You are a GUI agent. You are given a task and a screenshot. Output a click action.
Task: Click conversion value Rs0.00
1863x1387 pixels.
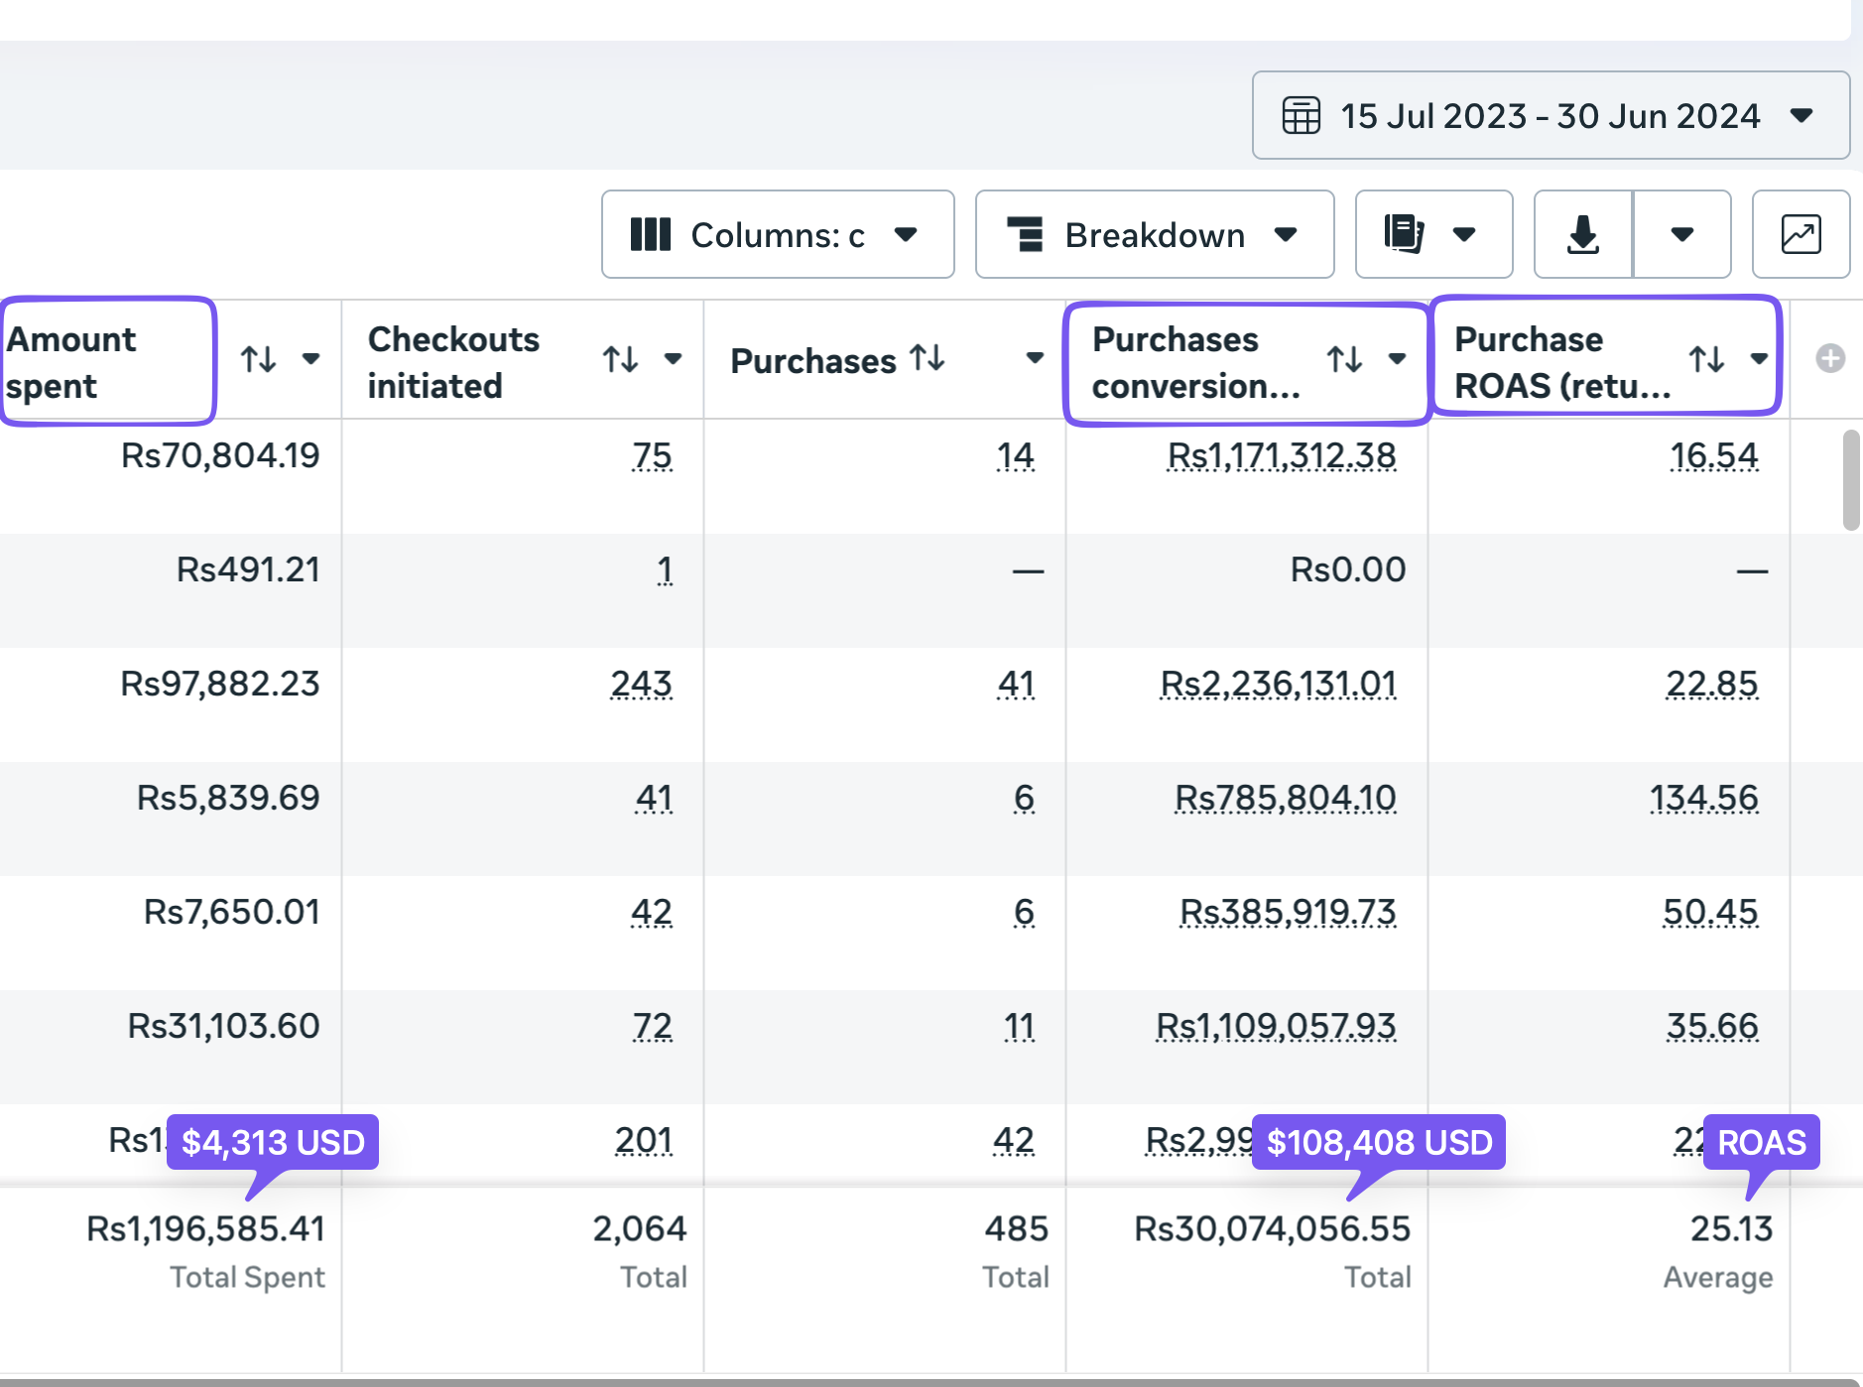click(x=1348, y=569)
